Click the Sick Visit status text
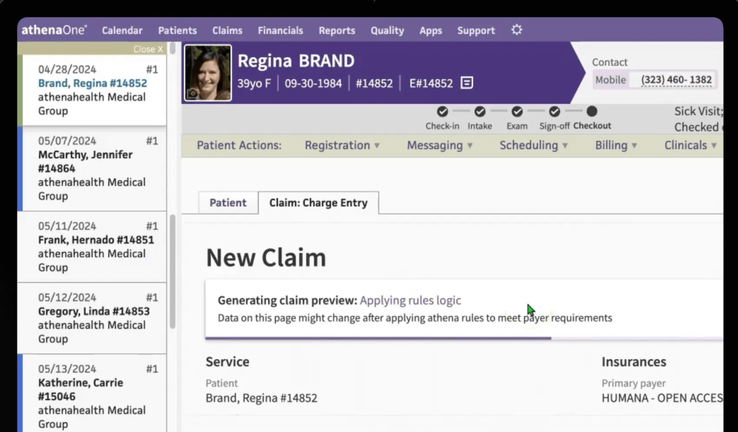 [x=699, y=111]
